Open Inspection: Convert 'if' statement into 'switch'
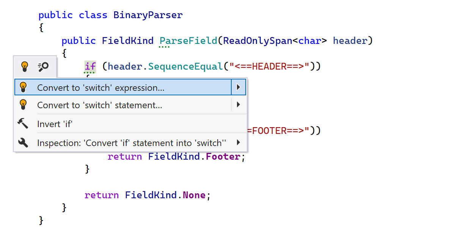Image resolution: width=455 pixels, height=227 pixels. click(x=130, y=143)
